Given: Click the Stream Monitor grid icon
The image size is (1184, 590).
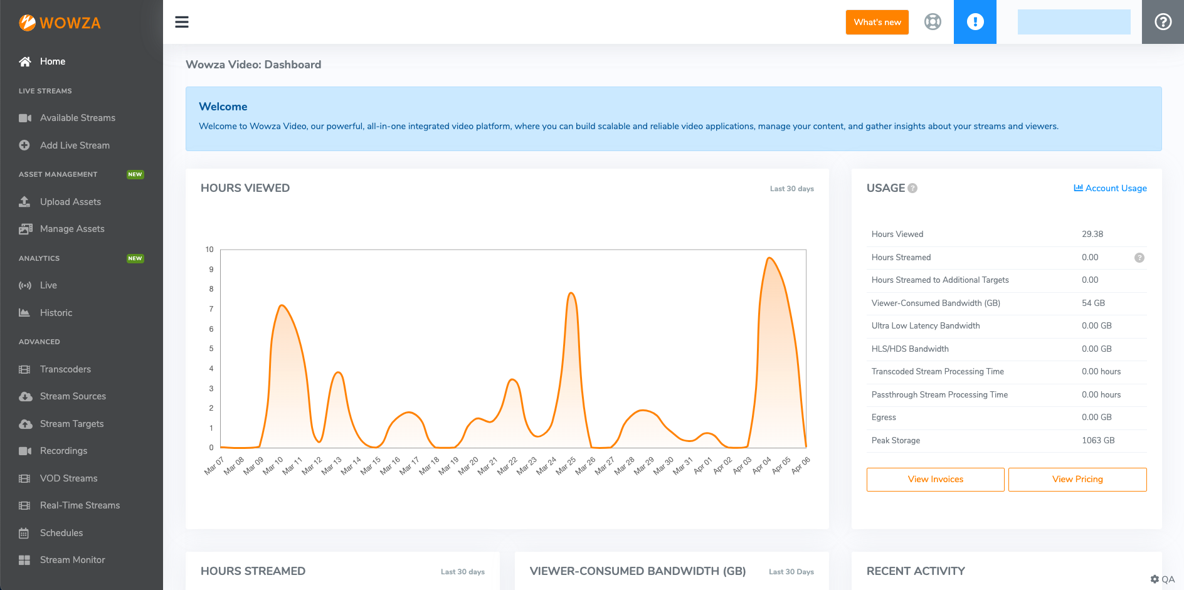Looking at the screenshot, I should pyautogui.click(x=24, y=560).
